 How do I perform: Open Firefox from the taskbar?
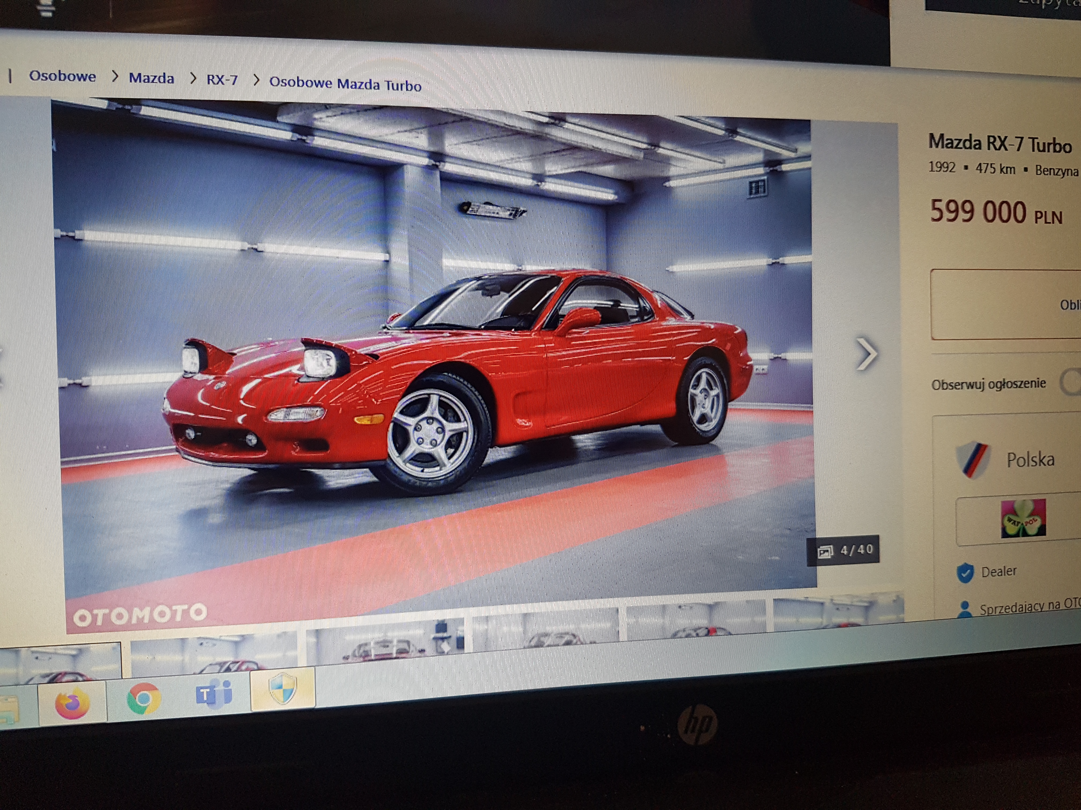[72, 704]
